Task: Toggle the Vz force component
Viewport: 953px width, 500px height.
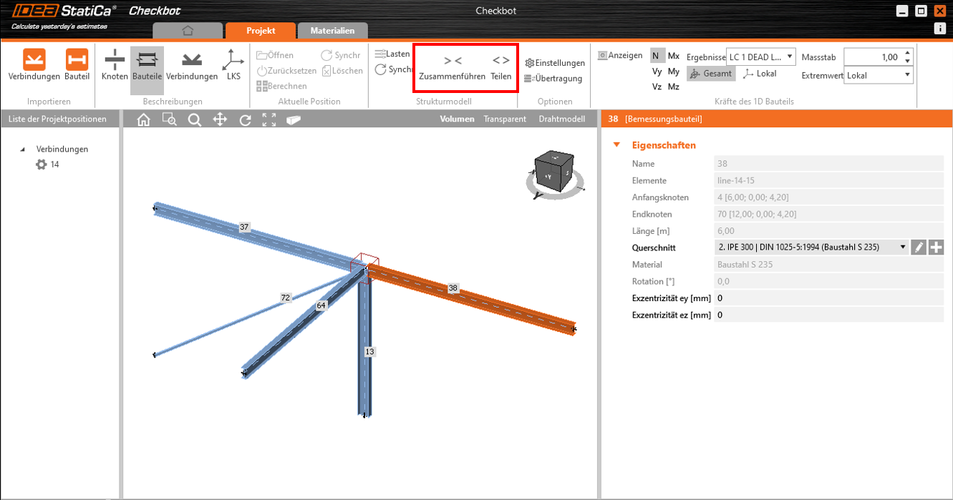Action: [657, 87]
